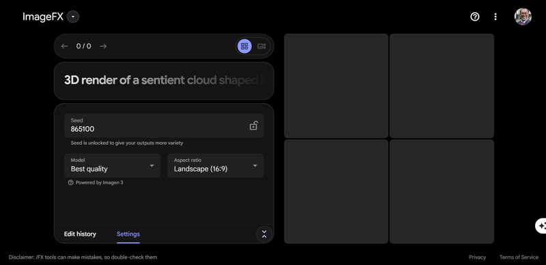This screenshot has width=546, height=265.
Task: Open the Privacy link
Action: (477, 257)
